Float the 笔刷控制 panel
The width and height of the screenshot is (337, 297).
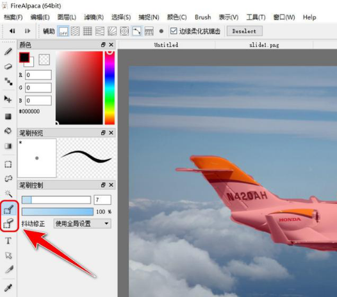point(103,185)
